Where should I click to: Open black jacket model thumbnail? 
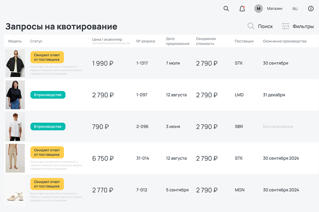point(15,63)
